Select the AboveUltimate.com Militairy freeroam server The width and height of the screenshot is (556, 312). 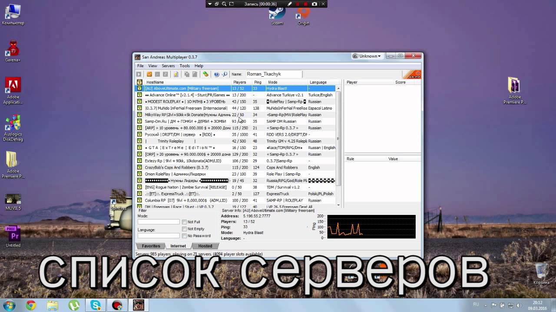point(236,88)
